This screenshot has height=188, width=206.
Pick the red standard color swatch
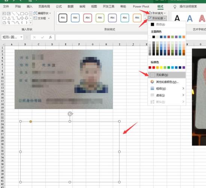153,68
